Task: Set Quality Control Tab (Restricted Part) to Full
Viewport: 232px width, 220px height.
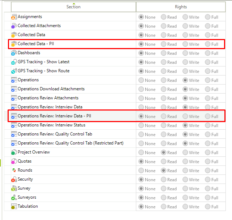Action: tap(207, 143)
